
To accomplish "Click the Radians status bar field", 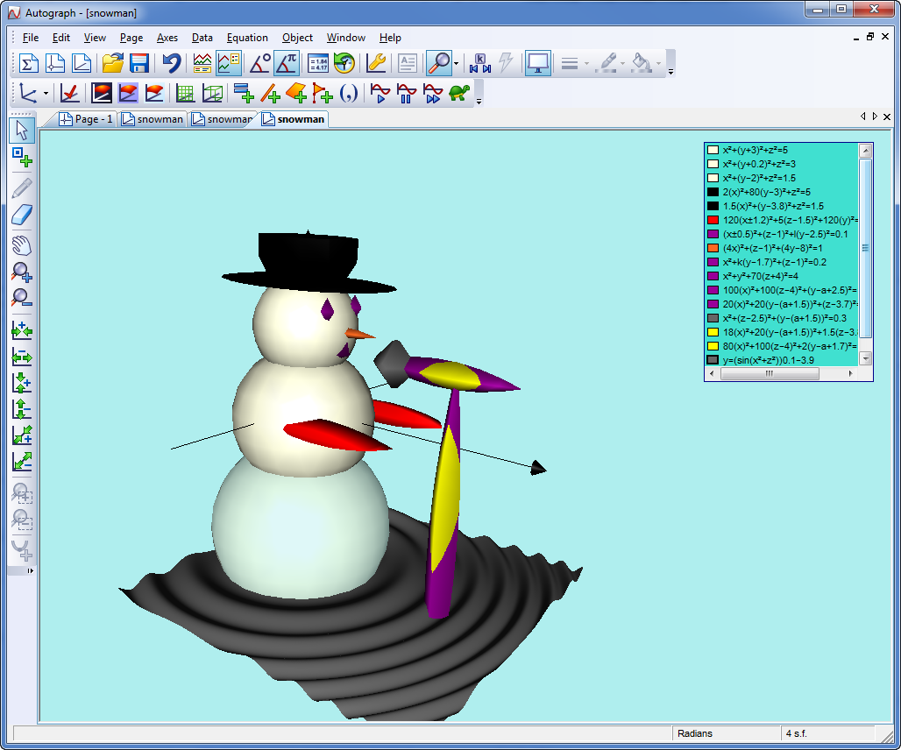I will point(726,733).
